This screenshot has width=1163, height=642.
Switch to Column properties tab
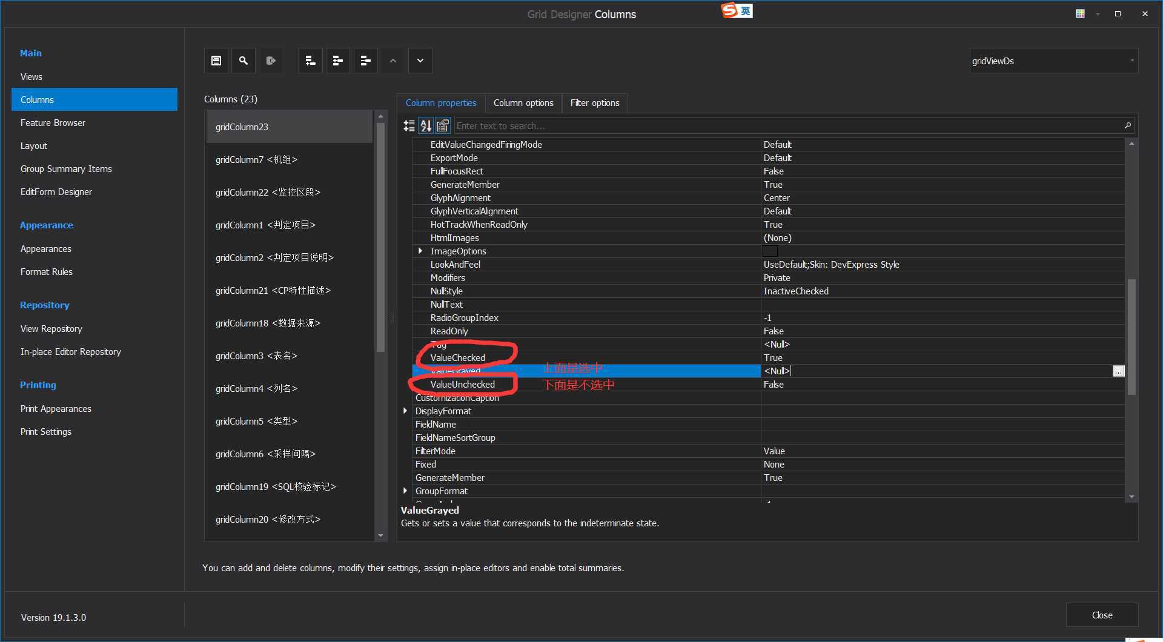[x=441, y=103]
